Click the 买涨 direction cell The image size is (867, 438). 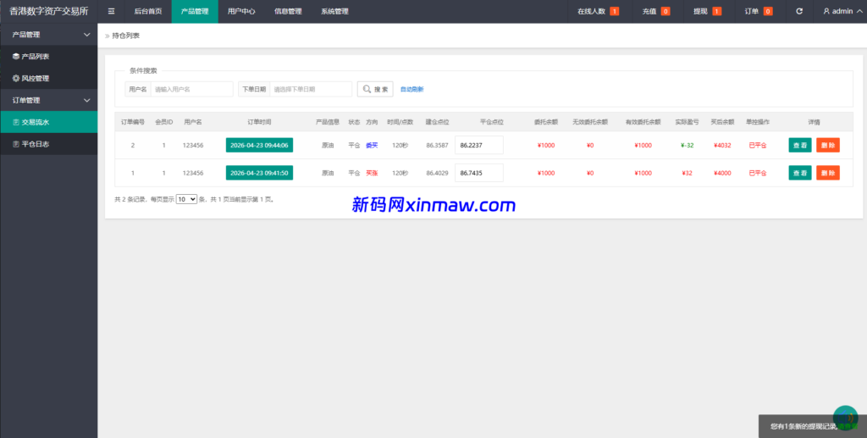tap(372, 173)
